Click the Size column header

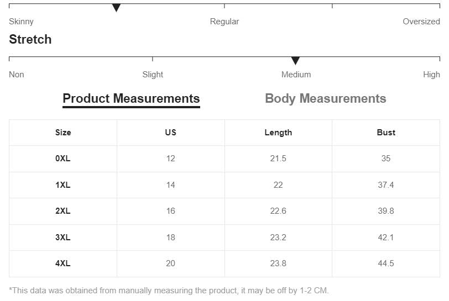[x=63, y=133]
